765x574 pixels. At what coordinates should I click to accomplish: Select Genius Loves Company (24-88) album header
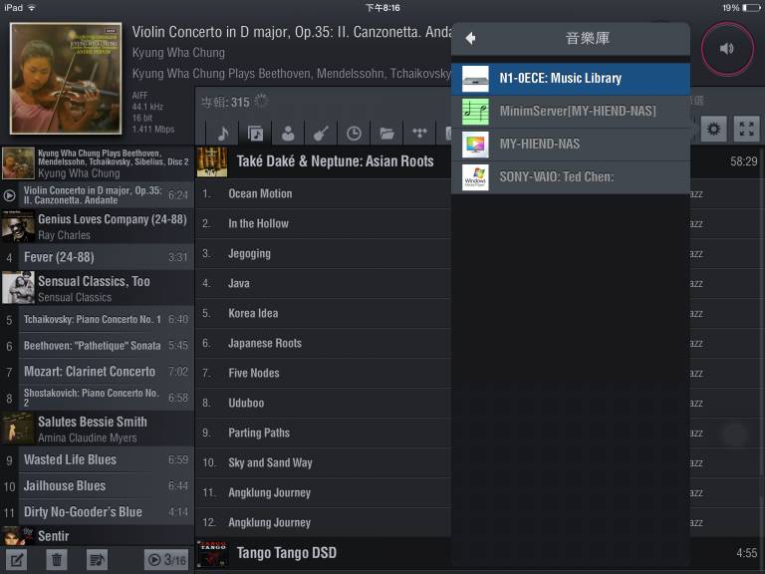pyautogui.click(x=97, y=227)
